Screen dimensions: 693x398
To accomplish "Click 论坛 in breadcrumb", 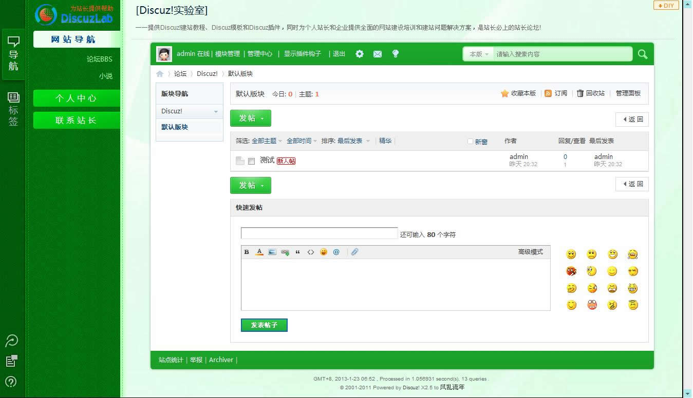I will [180, 74].
